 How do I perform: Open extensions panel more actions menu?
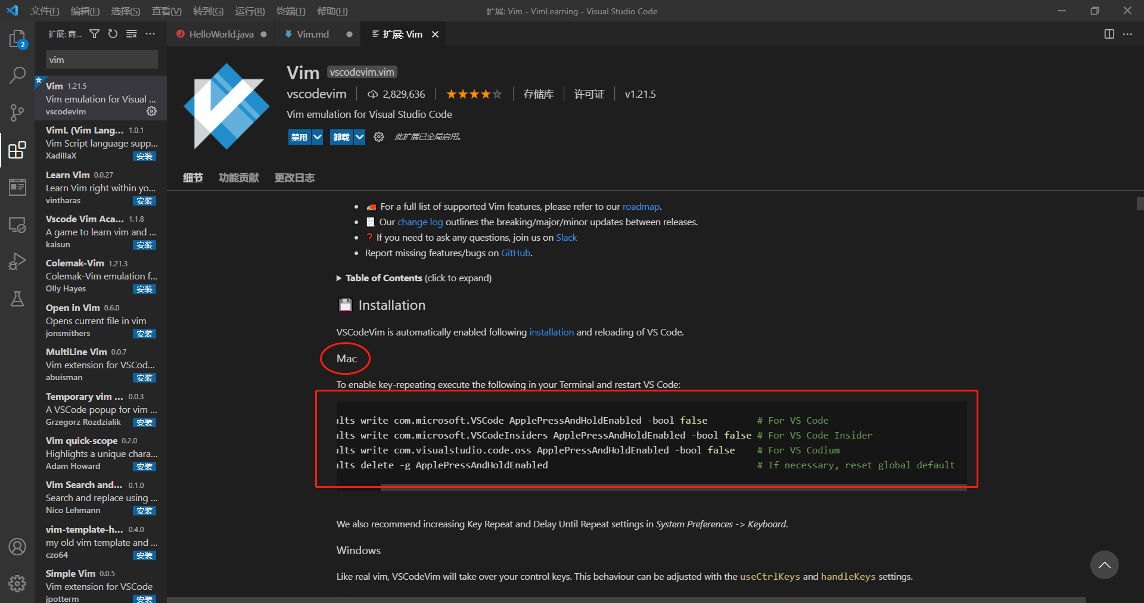pyautogui.click(x=150, y=34)
